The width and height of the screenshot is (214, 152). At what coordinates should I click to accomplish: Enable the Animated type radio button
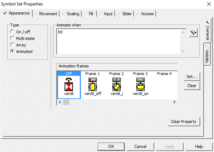click(x=12, y=51)
